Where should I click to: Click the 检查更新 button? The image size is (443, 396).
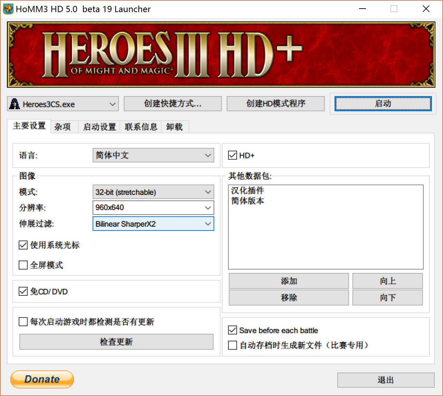coord(116,342)
